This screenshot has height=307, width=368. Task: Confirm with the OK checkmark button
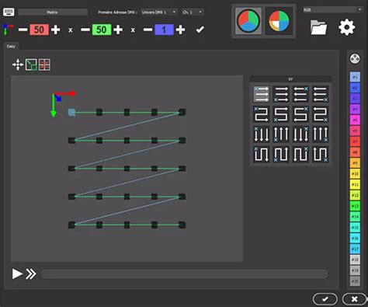pyautogui.click(x=325, y=299)
